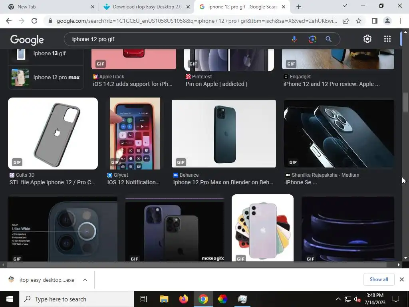Bookmark this page with the star
409x307 pixels.
[x=359, y=21]
